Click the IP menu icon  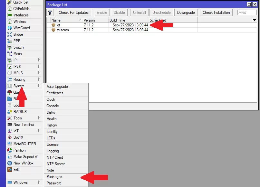[x=10, y=60]
